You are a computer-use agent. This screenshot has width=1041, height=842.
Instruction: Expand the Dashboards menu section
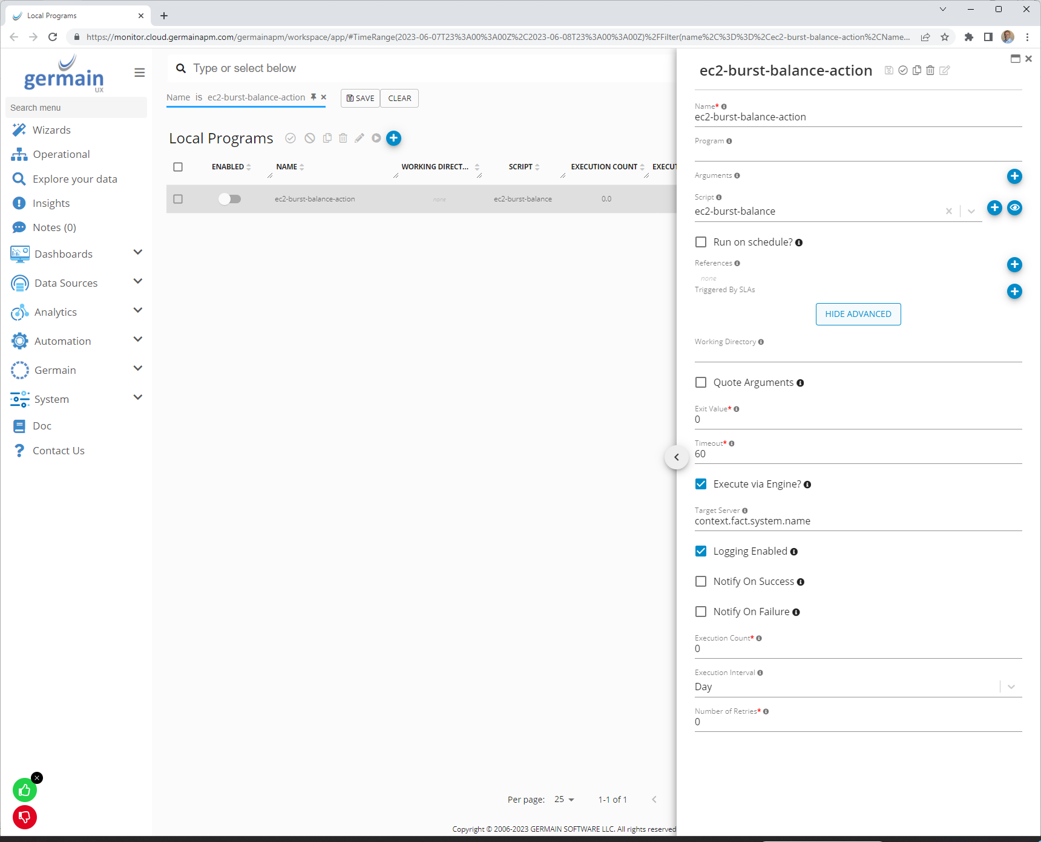[x=137, y=253]
